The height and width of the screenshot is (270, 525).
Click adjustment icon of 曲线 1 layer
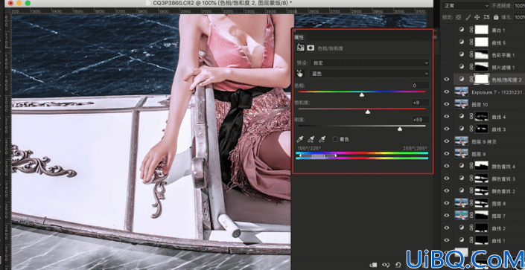click(462, 240)
